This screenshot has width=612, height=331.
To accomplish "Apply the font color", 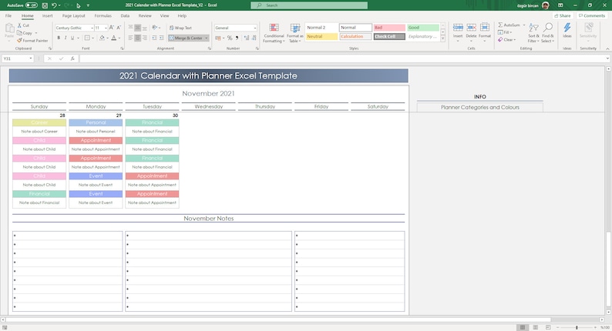I will pos(113,38).
